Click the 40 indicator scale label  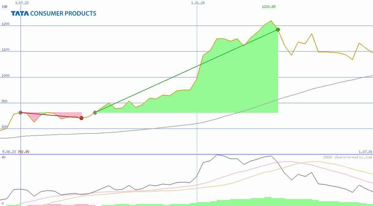pos(3,157)
